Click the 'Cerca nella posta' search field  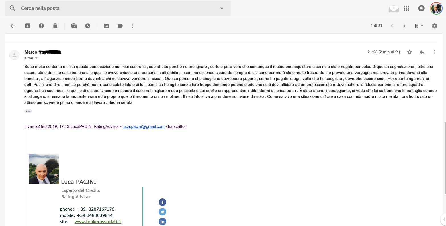coord(114,8)
